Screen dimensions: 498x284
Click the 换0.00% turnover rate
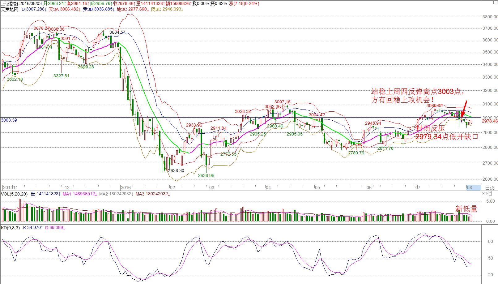(x=201, y=4)
